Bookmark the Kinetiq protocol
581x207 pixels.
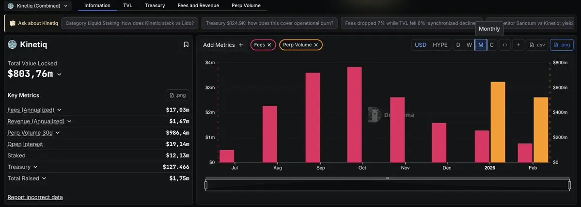pyautogui.click(x=186, y=45)
